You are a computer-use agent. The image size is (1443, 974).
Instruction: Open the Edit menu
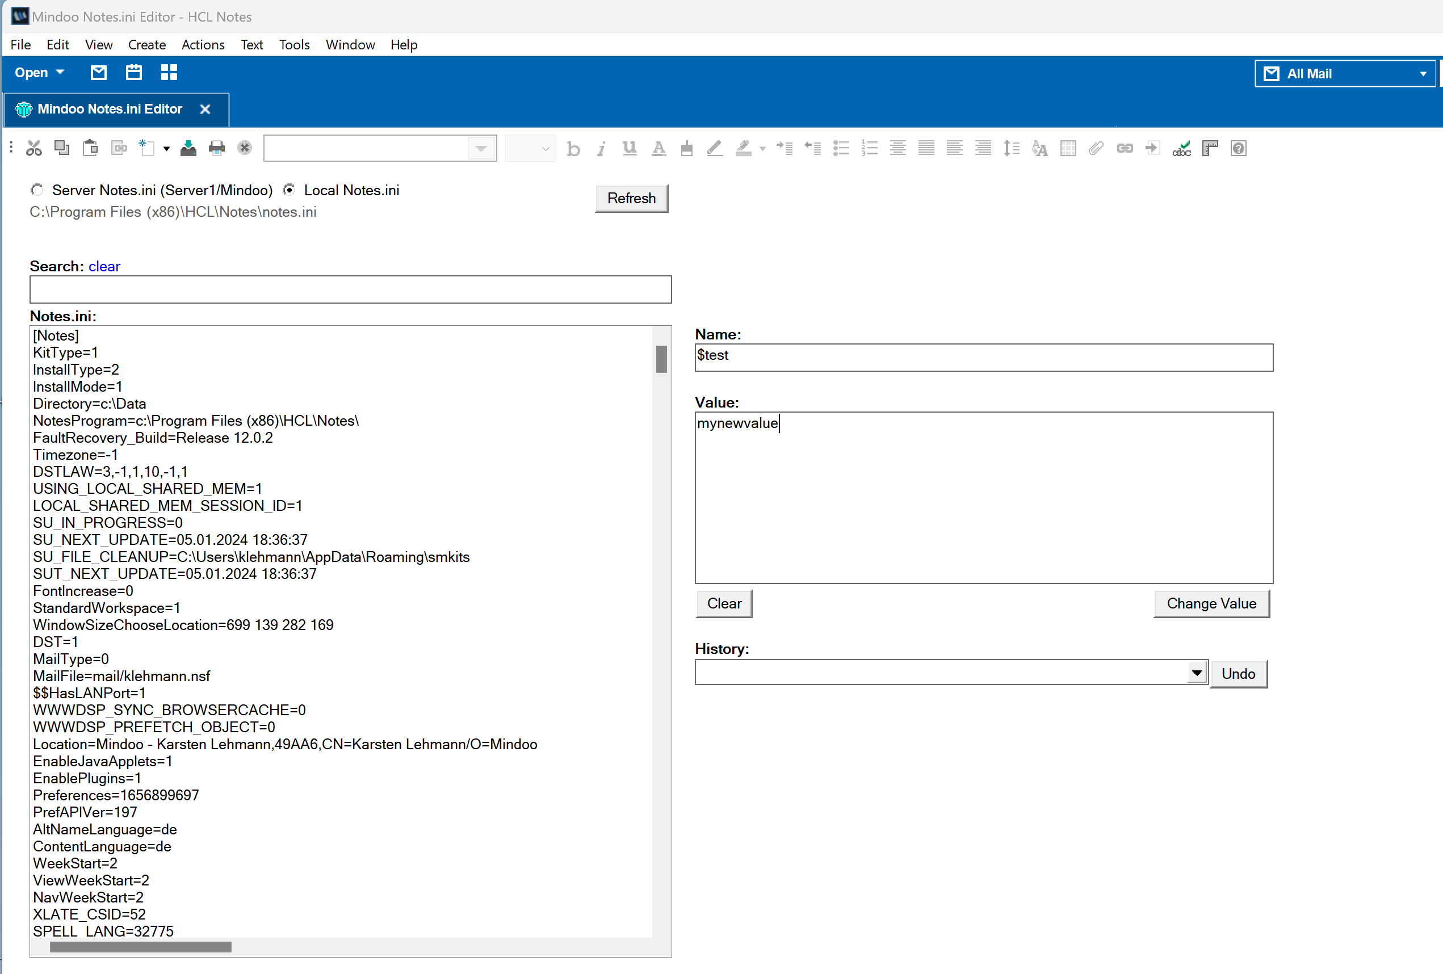58,45
